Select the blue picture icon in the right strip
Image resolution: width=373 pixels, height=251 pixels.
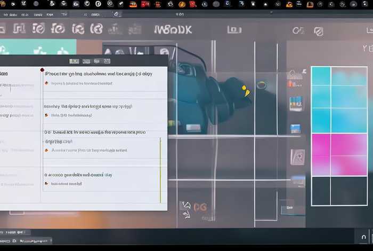(295, 129)
